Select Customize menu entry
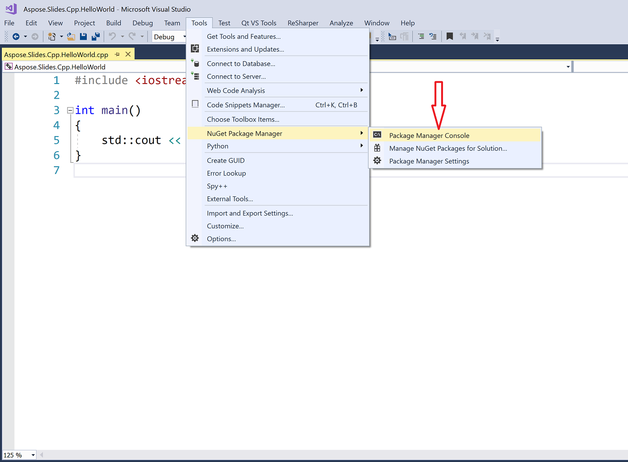This screenshot has height=462, width=628. click(278, 226)
